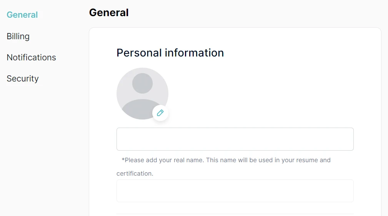The width and height of the screenshot is (388, 216).
Task: Open the General settings section
Action: pyautogui.click(x=22, y=15)
